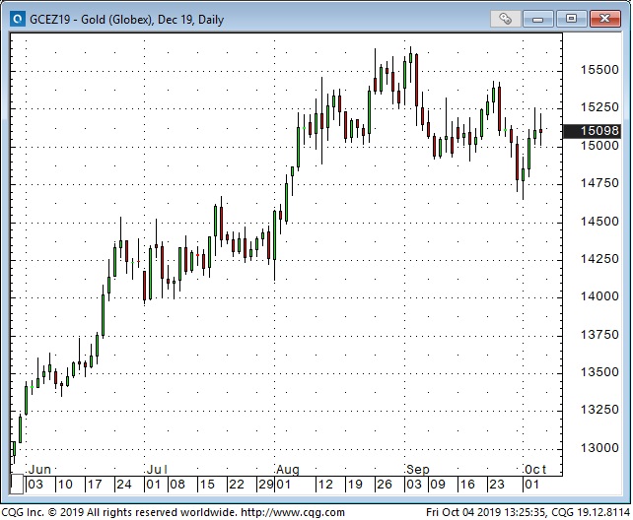Viewport: 633px width, 520px height.
Task: Click the September 09 date marker
Action: pyautogui.click(x=437, y=485)
